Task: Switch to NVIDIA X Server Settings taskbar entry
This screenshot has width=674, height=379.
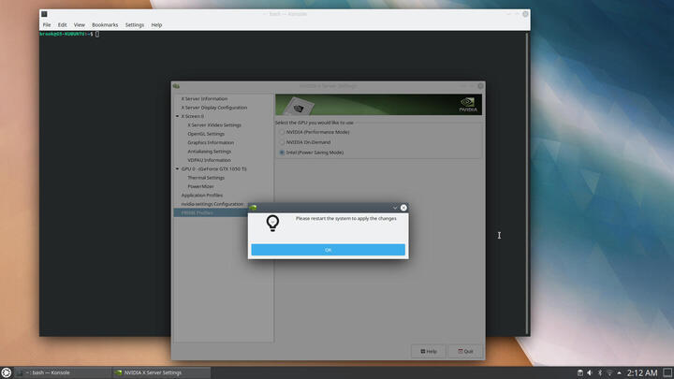Action: 161,372
